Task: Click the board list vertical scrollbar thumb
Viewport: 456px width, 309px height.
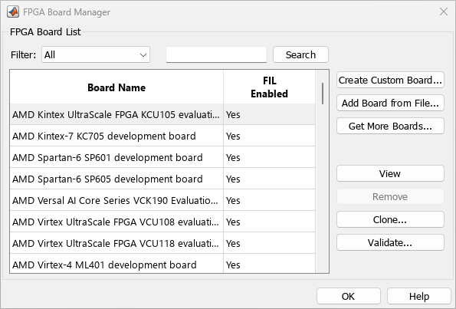Action: click(x=323, y=94)
